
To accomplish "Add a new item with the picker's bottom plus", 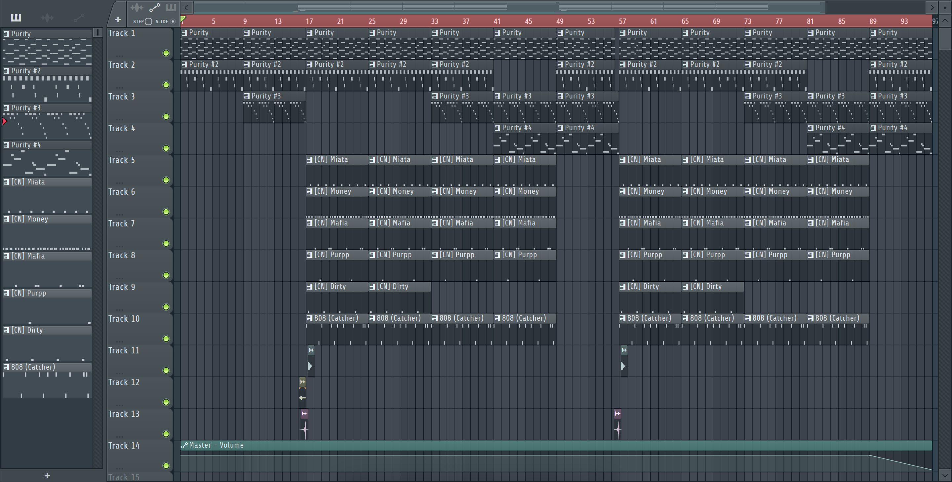I will pos(47,476).
